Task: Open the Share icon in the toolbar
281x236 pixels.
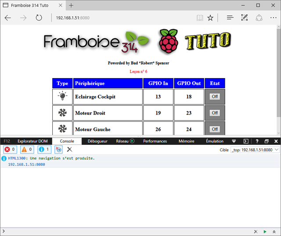Action: [x=259, y=18]
